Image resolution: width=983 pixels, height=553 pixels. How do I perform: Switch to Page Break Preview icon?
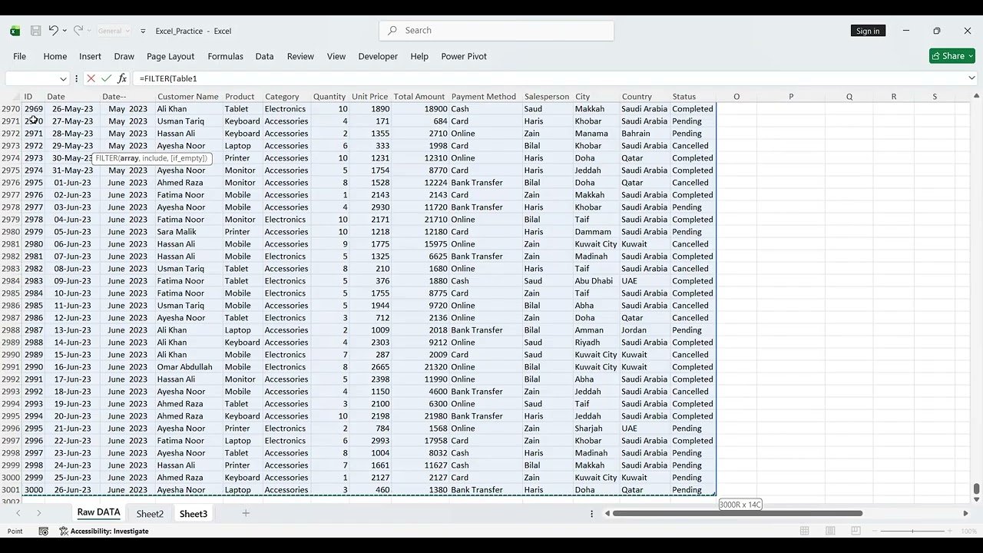(x=856, y=531)
